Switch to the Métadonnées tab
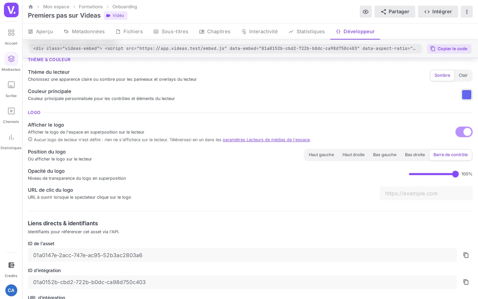This screenshot has height=299, width=478. click(84, 32)
